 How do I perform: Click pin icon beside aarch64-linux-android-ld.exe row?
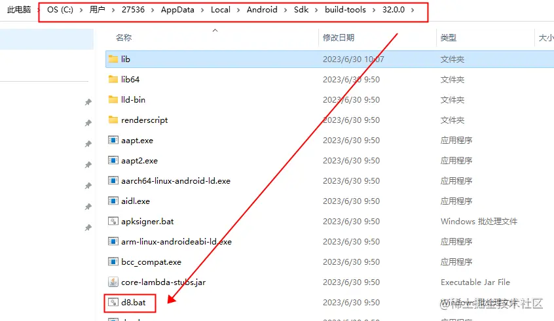[x=88, y=186]
